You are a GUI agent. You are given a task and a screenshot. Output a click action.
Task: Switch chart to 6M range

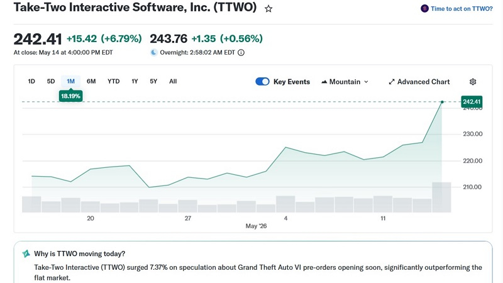91,81
